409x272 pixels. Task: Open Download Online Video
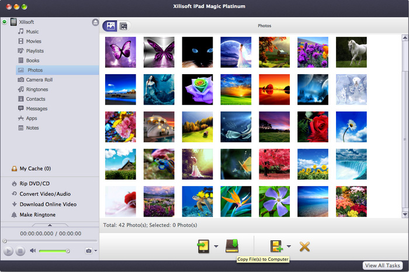pos(48,204)
